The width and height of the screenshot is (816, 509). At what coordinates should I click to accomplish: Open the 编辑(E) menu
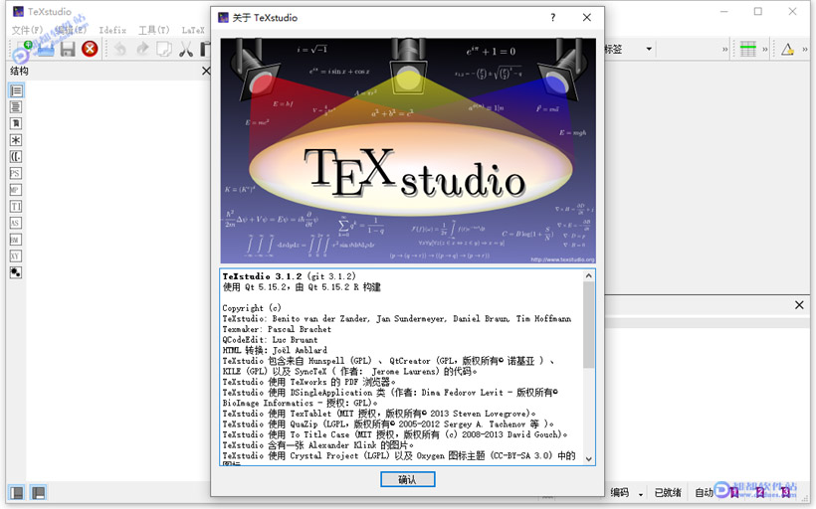tap(71, 30)
